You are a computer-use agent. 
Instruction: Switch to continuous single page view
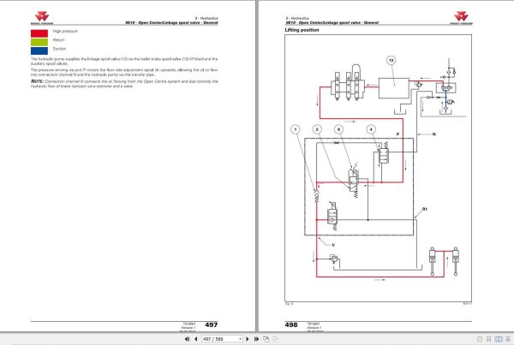(x=488, y=339)
